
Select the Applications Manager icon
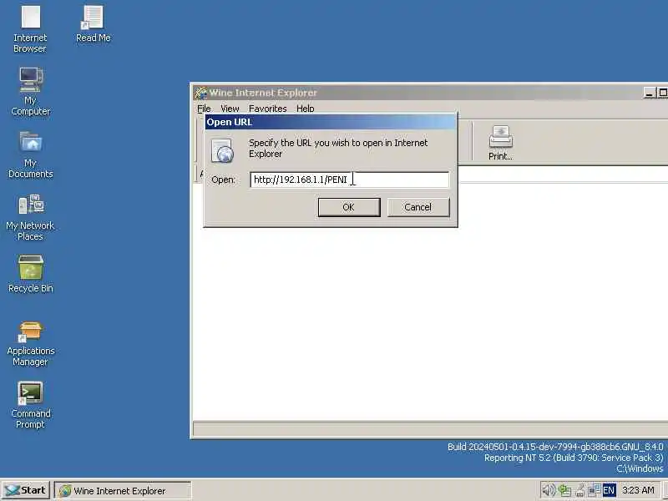coord(31,343)
